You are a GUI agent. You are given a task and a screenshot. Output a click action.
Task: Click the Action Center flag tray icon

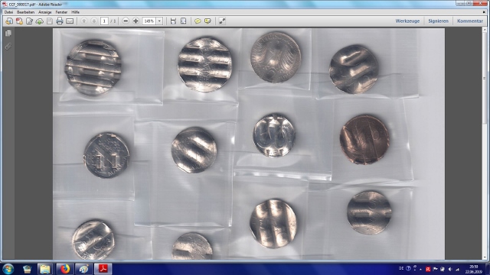pyautogui.click(x=435, y=269)
